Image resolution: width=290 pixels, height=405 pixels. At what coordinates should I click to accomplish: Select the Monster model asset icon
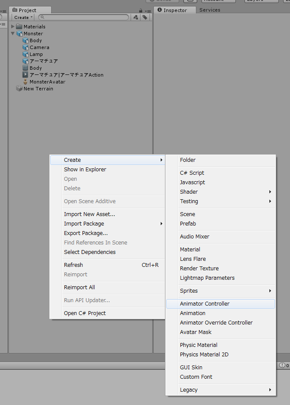point(20,34)
